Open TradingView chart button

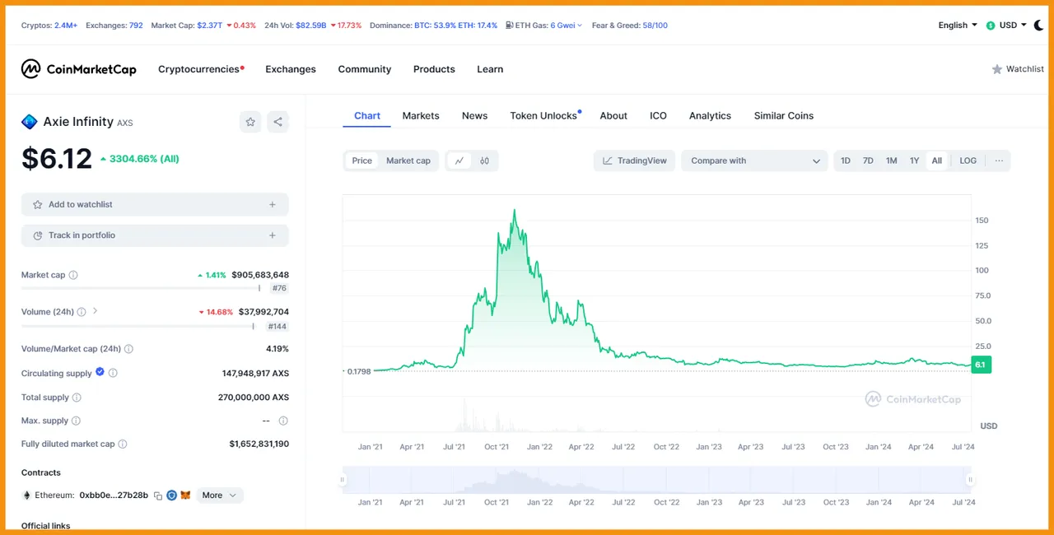[x=635, y=160]
